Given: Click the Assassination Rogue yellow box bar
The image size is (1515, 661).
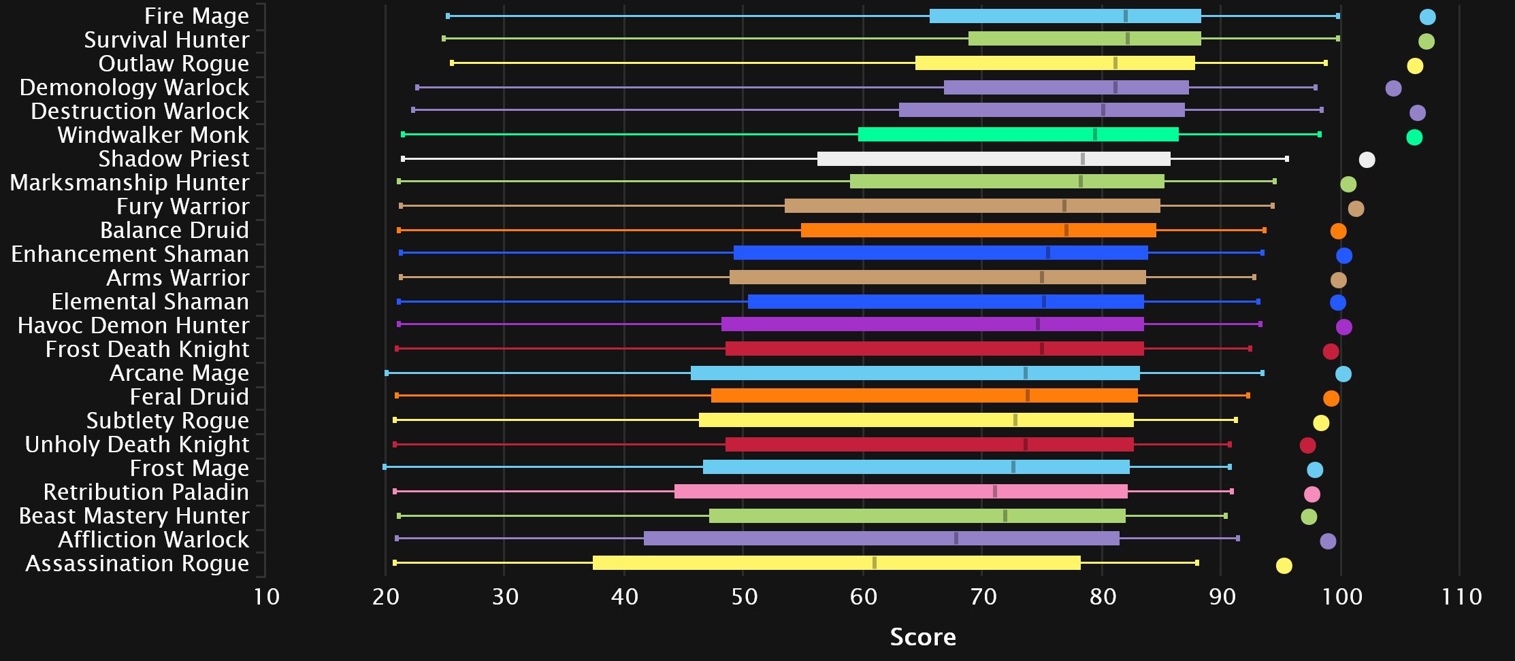Looking at the screenshot, I should pos(836,563).
